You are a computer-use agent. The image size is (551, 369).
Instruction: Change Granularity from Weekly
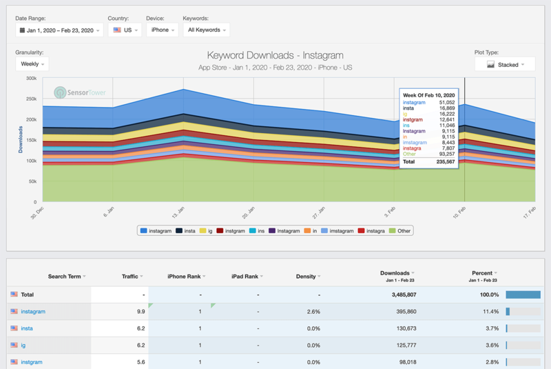point(32,64)
